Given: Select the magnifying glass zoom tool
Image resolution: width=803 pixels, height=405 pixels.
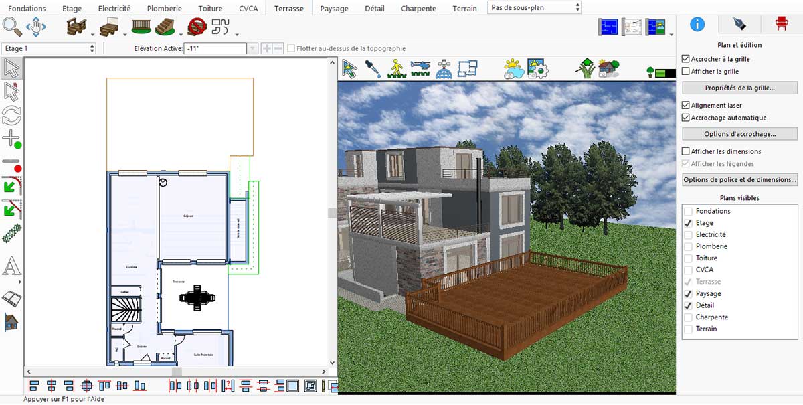Looking at the screenshot, I should (12, 27).
